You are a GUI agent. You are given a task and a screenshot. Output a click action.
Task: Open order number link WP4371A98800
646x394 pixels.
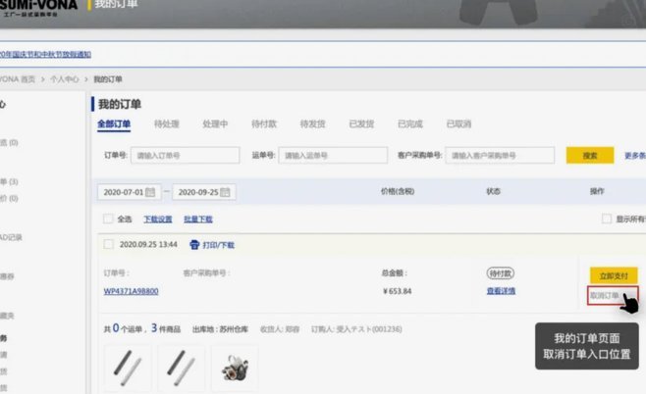point(131,291)
